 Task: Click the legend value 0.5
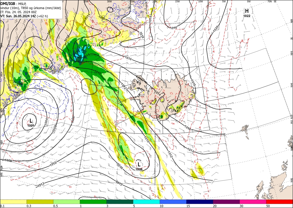[55, 206]
